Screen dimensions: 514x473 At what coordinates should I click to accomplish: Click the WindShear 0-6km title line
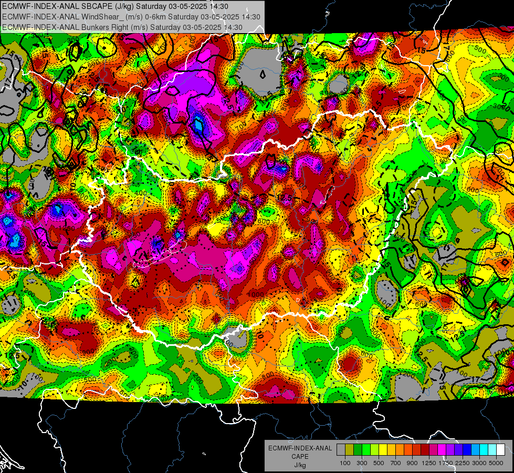point(131,17)
